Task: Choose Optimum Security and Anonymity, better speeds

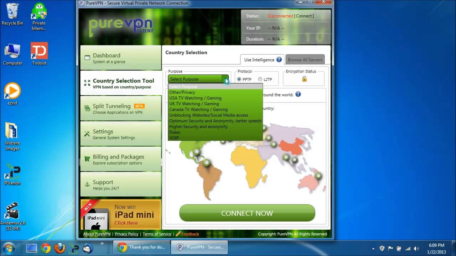Action: tap(215, 121)
